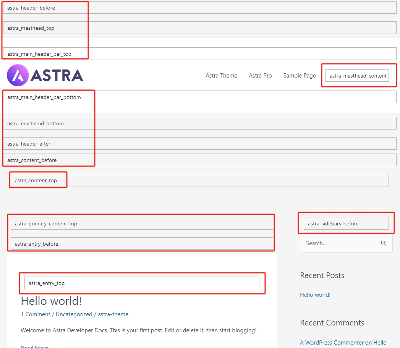Open the 1 Comment link
Screen dimensions: 400x348
point(36,314)
